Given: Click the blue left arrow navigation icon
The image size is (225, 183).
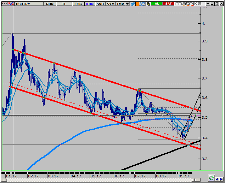Looking at the screenshot, I should [x=217, y=179].
